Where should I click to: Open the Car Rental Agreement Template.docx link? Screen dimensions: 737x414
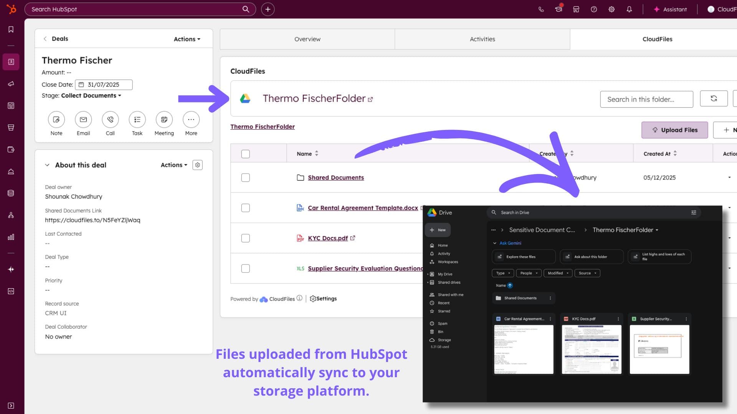pyautogui.click(x=363, y=208)
